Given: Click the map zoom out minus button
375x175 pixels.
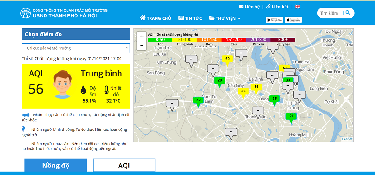Looking at the screenshot, I should tap(142, 45).
